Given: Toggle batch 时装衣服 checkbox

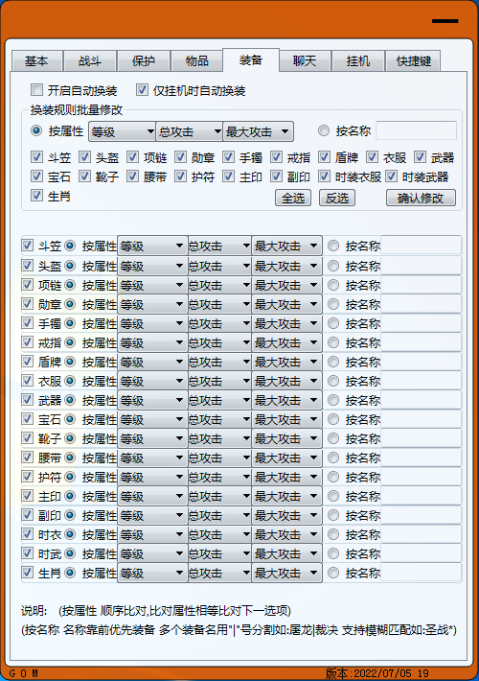Looking at the screenshot, I should (324, 176).
